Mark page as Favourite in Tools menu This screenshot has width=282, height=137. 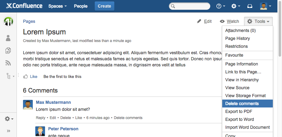tap(234, 55)
